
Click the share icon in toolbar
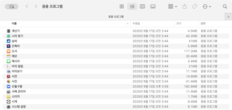coord(185,7)
